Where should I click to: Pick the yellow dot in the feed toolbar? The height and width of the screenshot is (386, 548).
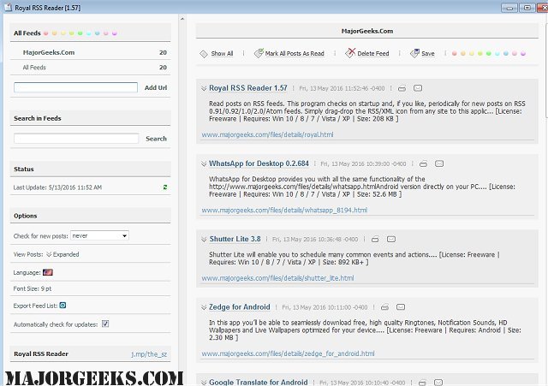point(472,53)
